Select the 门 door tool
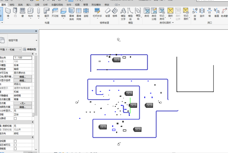This screenshot has height=153, width=228. [x=15, y=13]
